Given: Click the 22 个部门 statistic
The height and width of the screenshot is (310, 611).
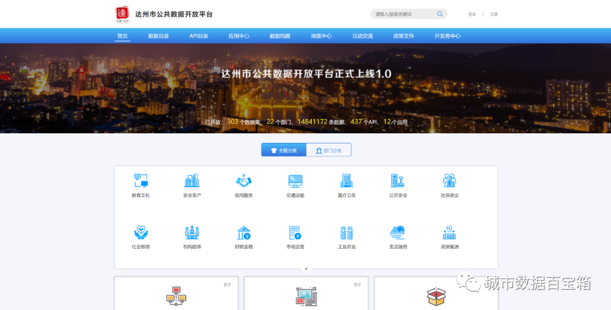Looking at the screenshot, I should (x=279, y=122).
